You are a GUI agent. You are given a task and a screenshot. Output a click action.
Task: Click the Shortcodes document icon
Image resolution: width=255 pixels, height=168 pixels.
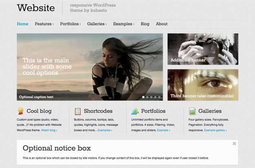pos(78,111)
